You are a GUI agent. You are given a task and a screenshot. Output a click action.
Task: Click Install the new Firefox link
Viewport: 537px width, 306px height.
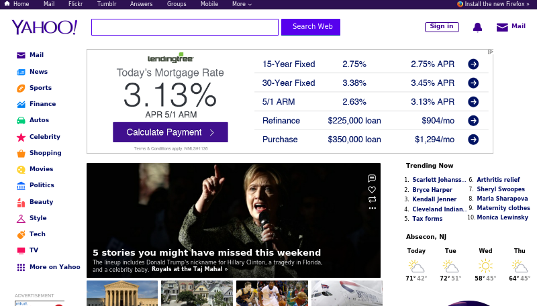click(493, 4)
